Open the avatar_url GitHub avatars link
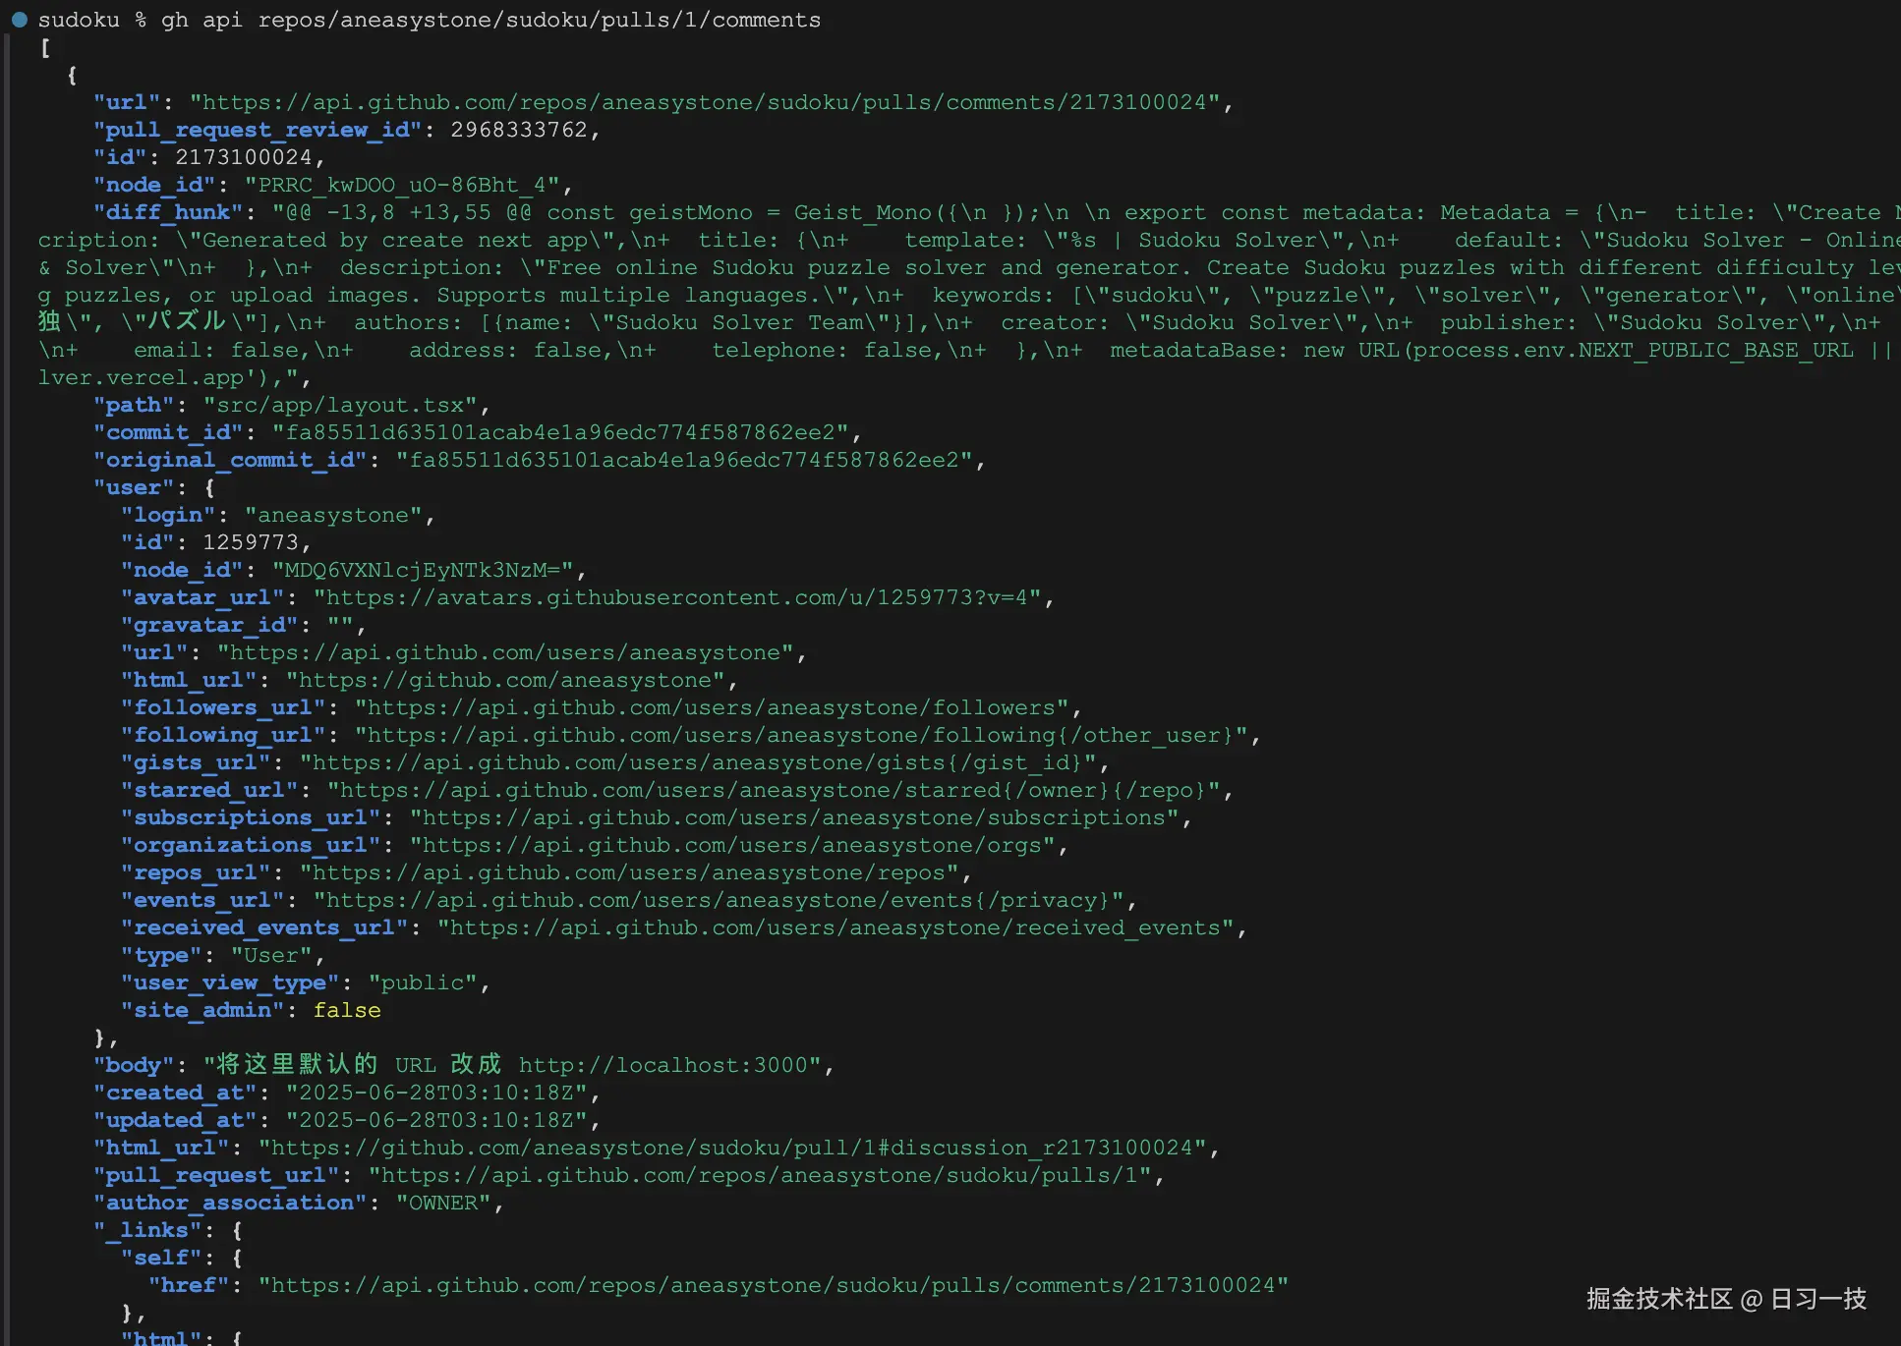The height and width of the screenshot is (1346, 1901). (681, 597)
